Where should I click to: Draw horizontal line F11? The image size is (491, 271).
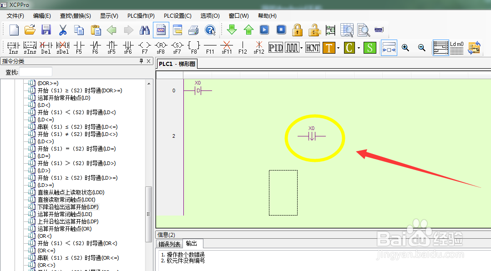tap(210, 48)
